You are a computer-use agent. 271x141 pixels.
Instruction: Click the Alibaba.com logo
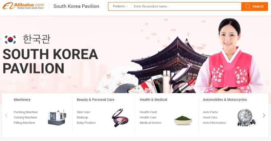(x=23, y=6)
